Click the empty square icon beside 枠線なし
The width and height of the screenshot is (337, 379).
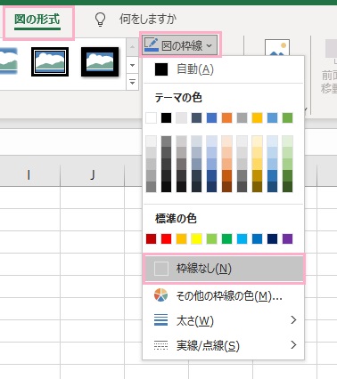click(161, 269)
